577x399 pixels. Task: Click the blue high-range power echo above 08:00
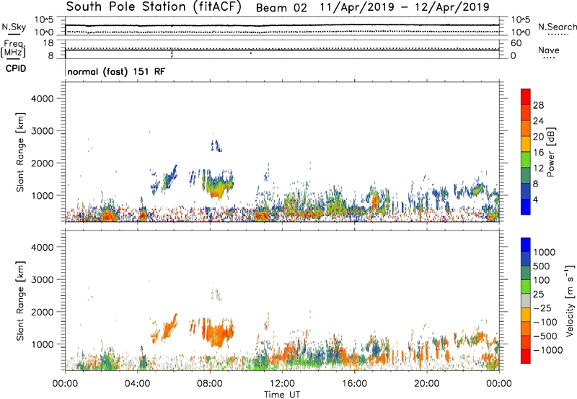point(216,146)
